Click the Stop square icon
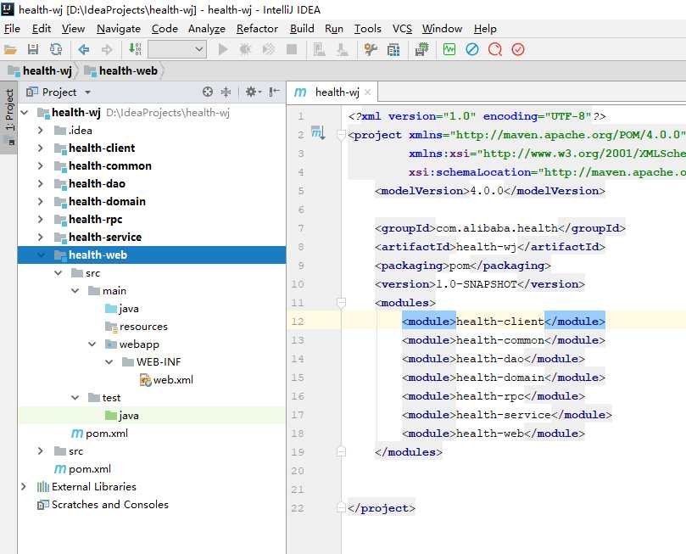 (x=292, y=49)
